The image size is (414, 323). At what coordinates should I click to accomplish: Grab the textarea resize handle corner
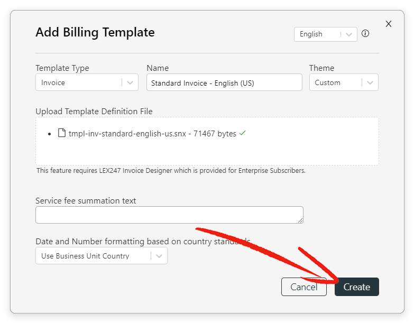[x=300, y=220]
